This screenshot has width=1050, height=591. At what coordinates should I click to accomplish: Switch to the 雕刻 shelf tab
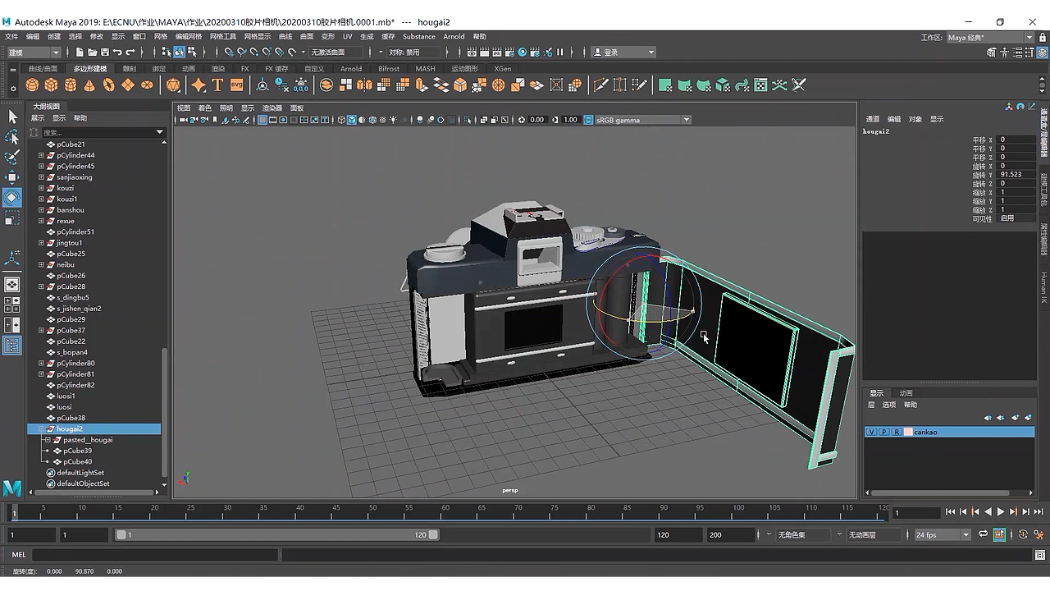pyautogui.click(x=130, y=68)
